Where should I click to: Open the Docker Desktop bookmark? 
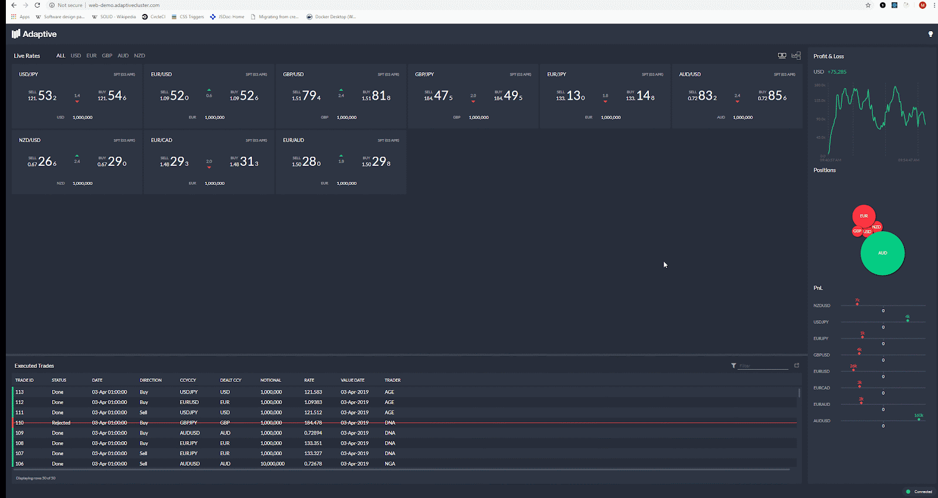[331, 17]
